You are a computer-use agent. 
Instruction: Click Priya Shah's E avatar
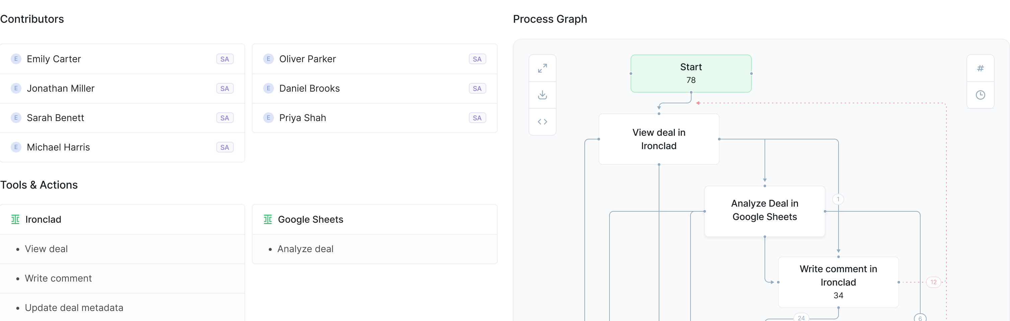[x=268, y=117]
